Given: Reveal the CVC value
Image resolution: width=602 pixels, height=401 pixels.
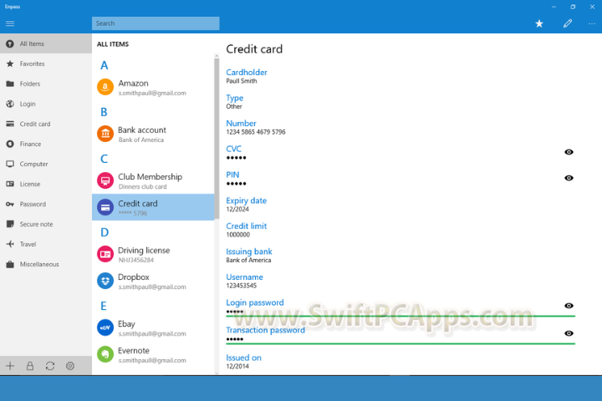Looking at the screenshot, I should [569, 152].
